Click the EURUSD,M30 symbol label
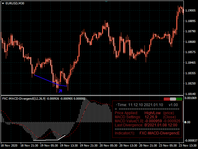This screenshot has height=149, width=198. [x=15, y=3]
